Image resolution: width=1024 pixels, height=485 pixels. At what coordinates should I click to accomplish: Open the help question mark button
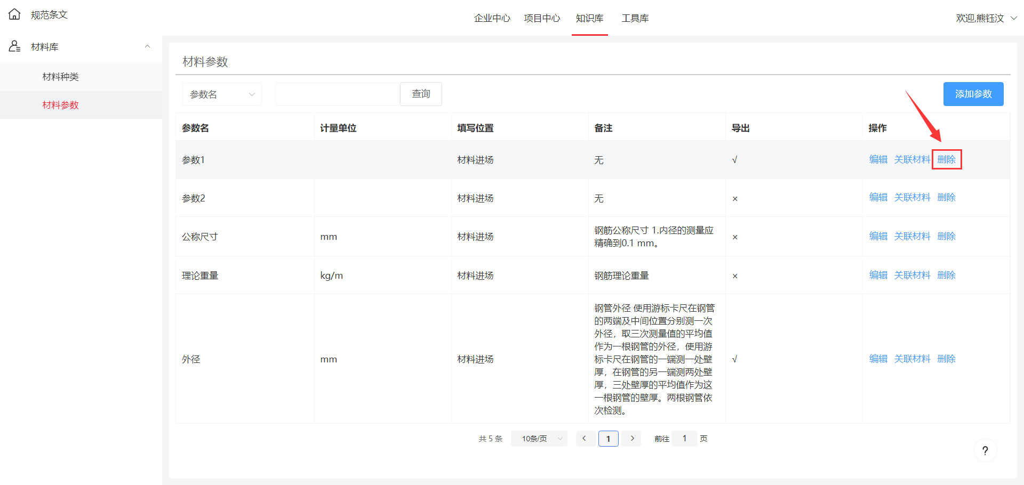[985, 450]
